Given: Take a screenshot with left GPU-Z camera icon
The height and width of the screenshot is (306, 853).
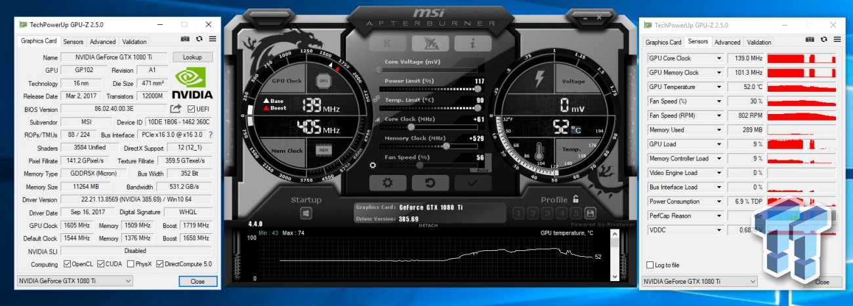Looking at the screenshot, I should (186, 39).
